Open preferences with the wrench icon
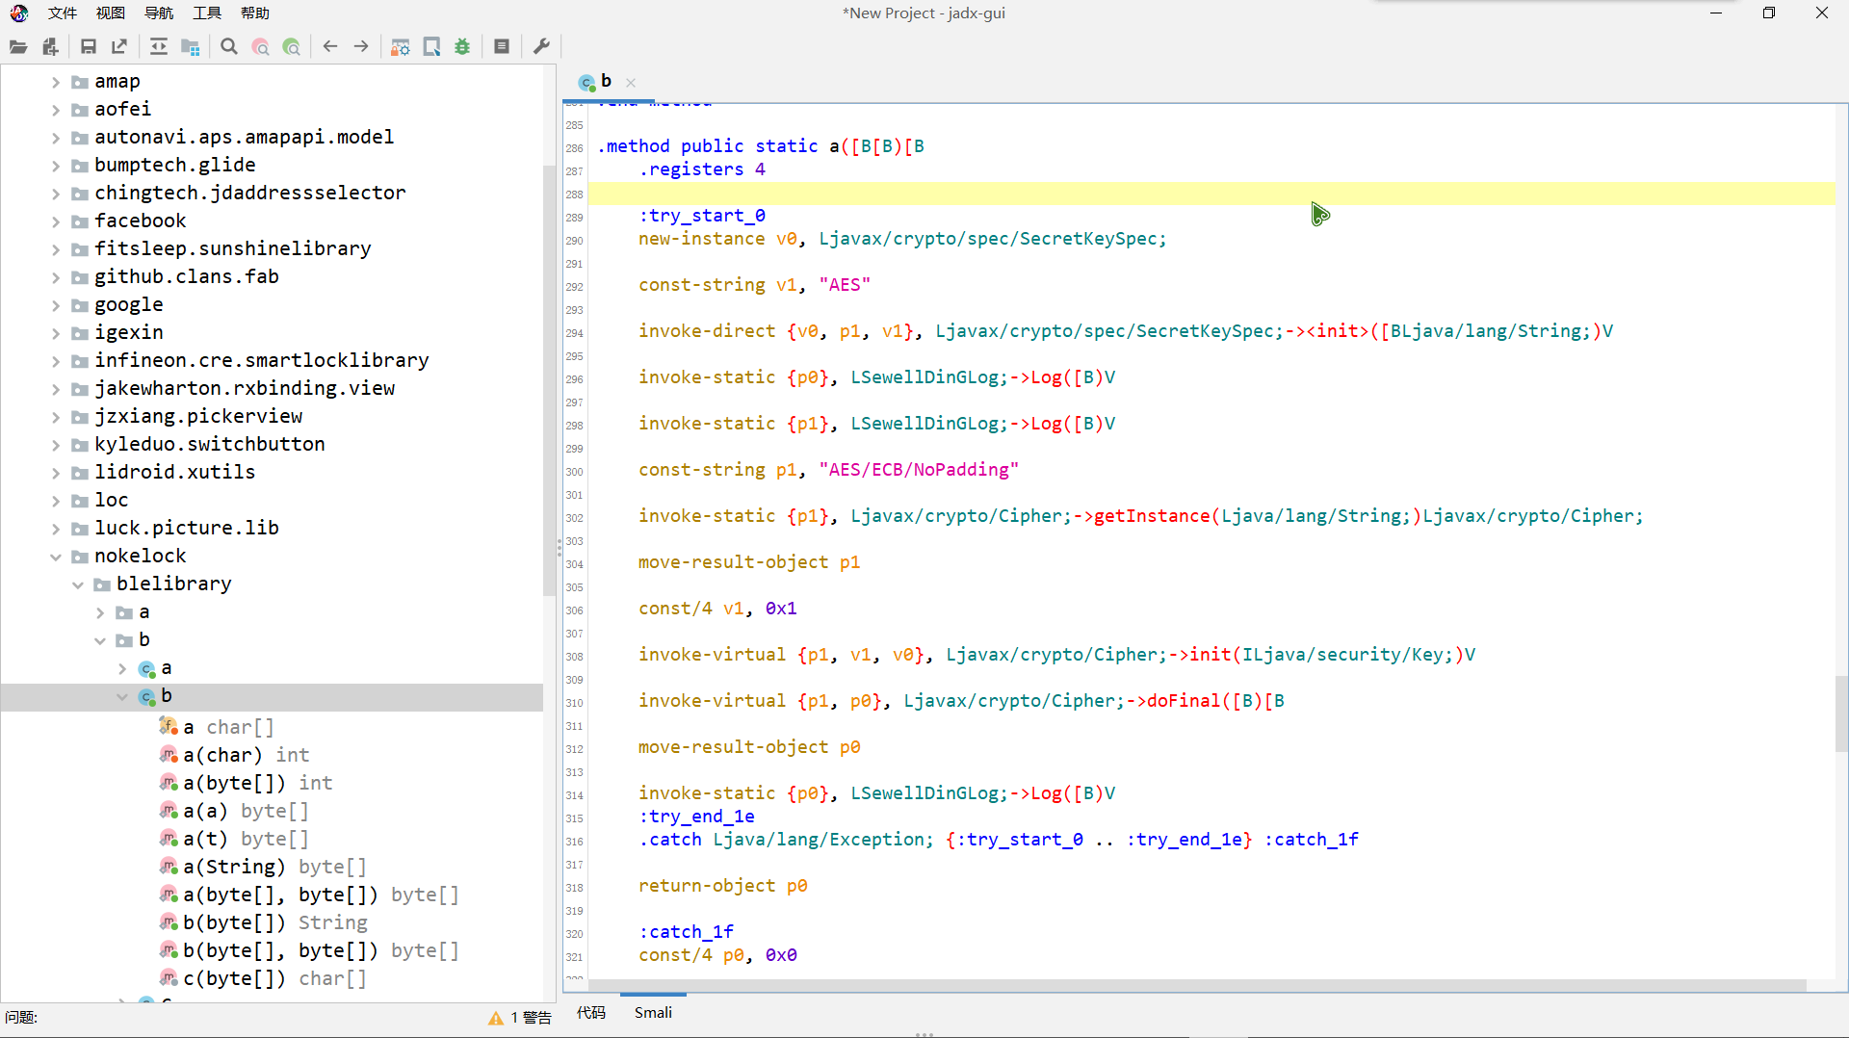The image size is (1849, 1038). 541,46
